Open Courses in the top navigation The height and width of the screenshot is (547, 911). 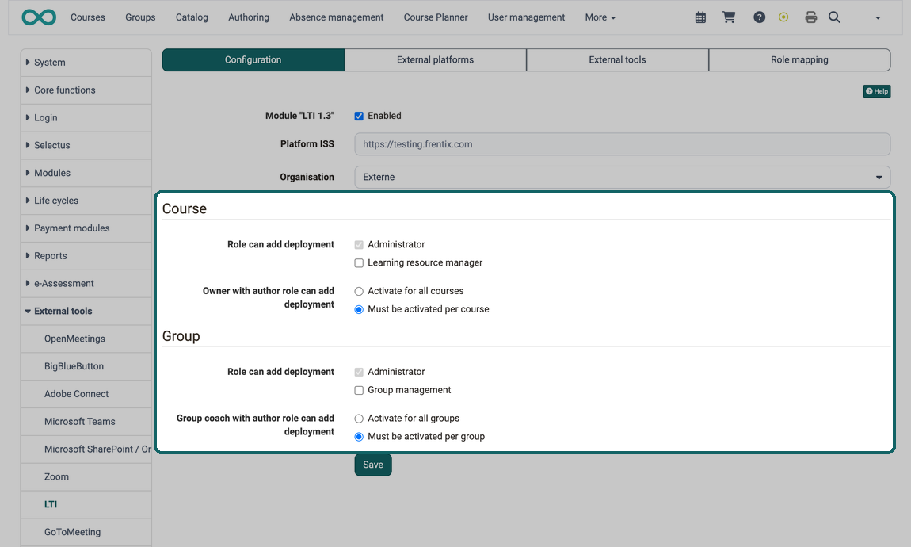click(x=88, y=17)
